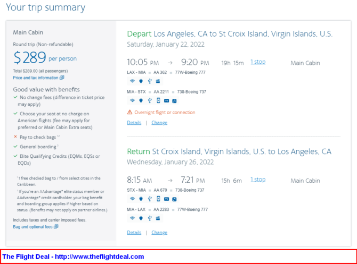The image size is (357, 264).
Task: Click the power outlet icon for AA 2211
Action: (141, 100)
